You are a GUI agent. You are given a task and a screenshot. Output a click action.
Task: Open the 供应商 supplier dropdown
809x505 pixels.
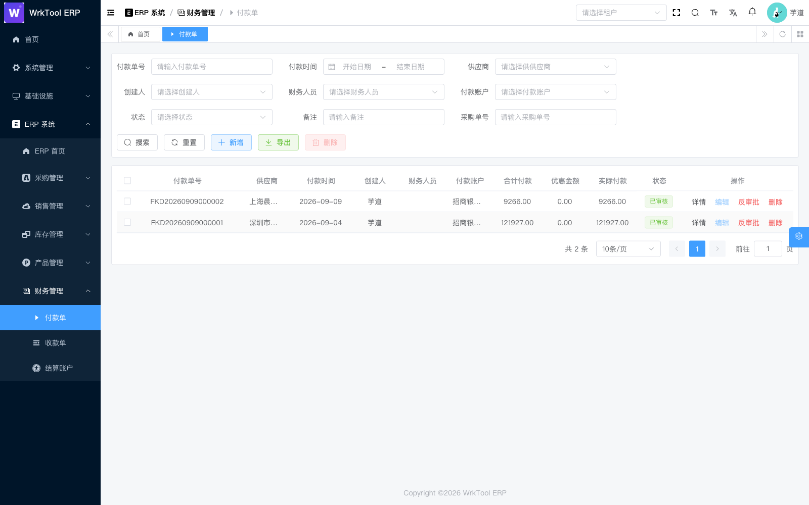555,67
